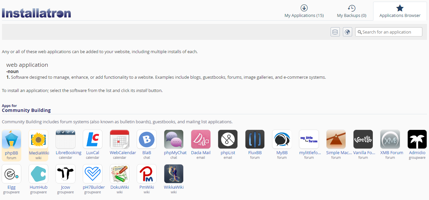
Task: Click the PmWiki name label
Action: pyautogui.click(x=147, y=187)
